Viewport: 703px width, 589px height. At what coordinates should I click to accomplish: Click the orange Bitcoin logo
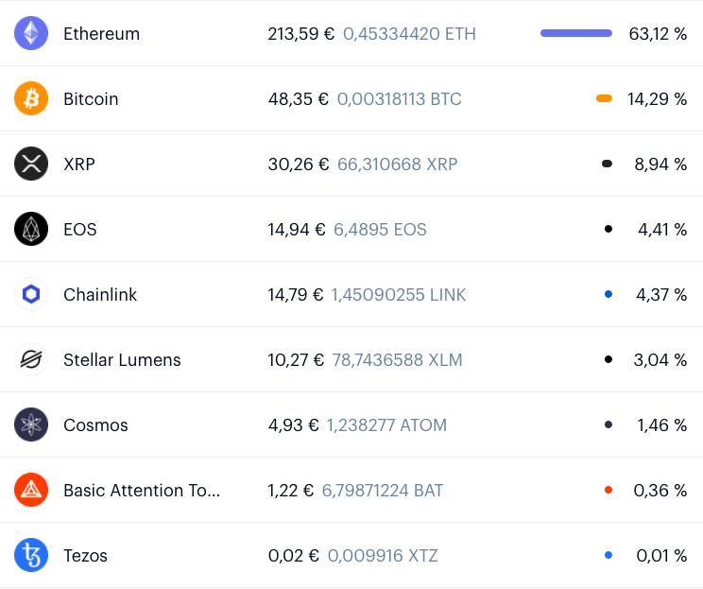31,98
